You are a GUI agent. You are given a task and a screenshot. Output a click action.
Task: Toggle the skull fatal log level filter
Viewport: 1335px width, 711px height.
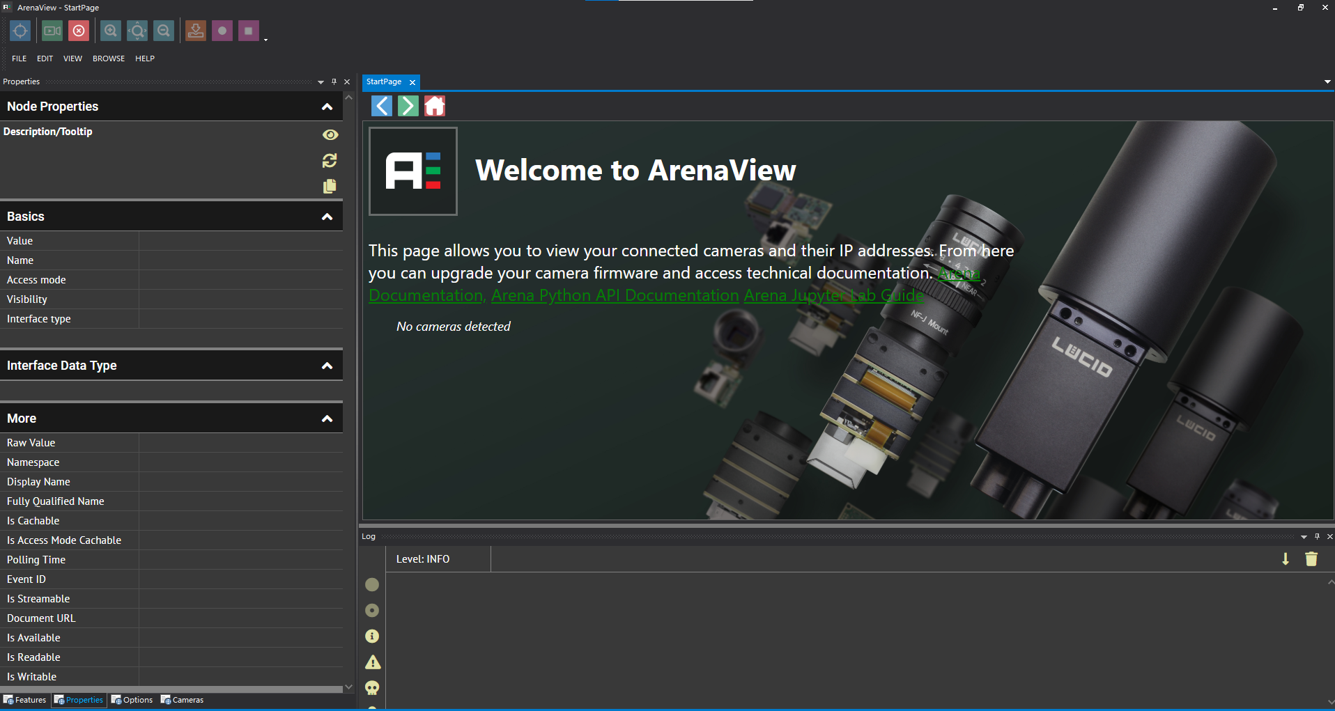[372, 688]
